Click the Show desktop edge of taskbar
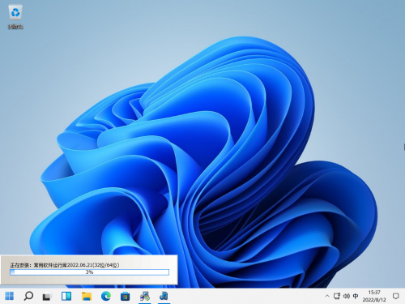405x304 pixels. tap(404, 296)
